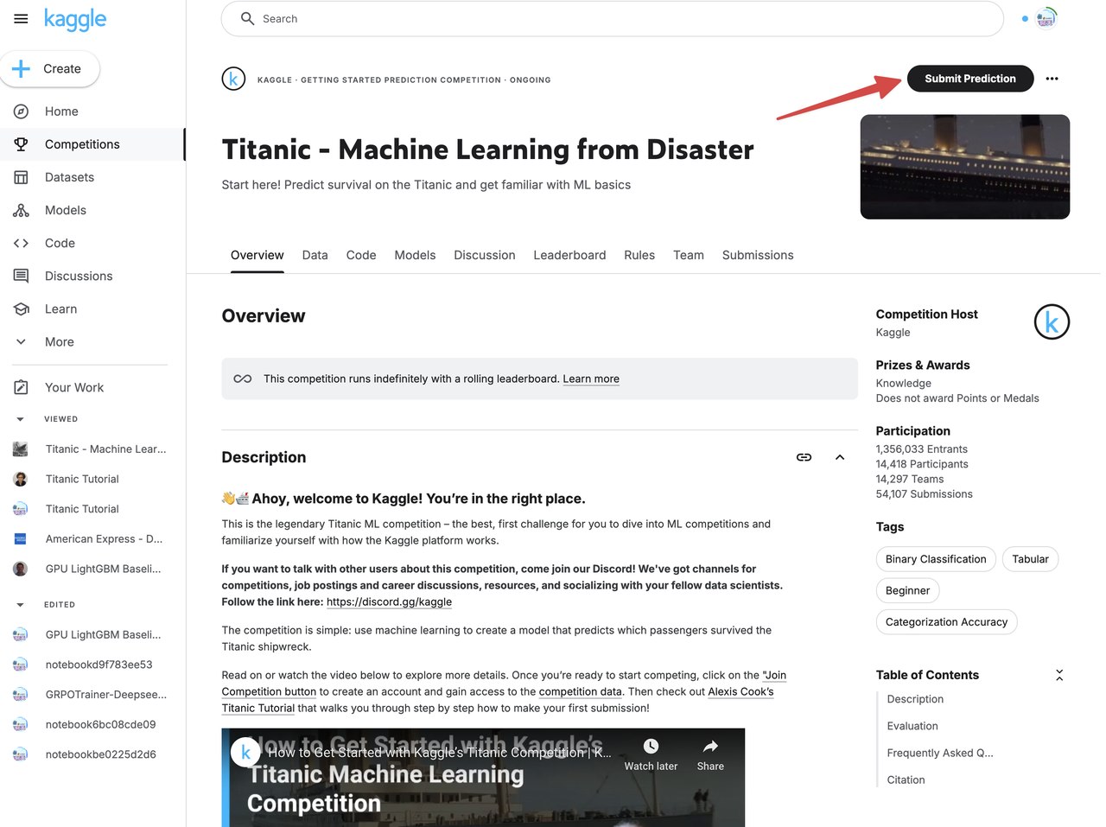Collapse the Description section chevron
The image size is (1106, 827).
[x=840, y=457]
